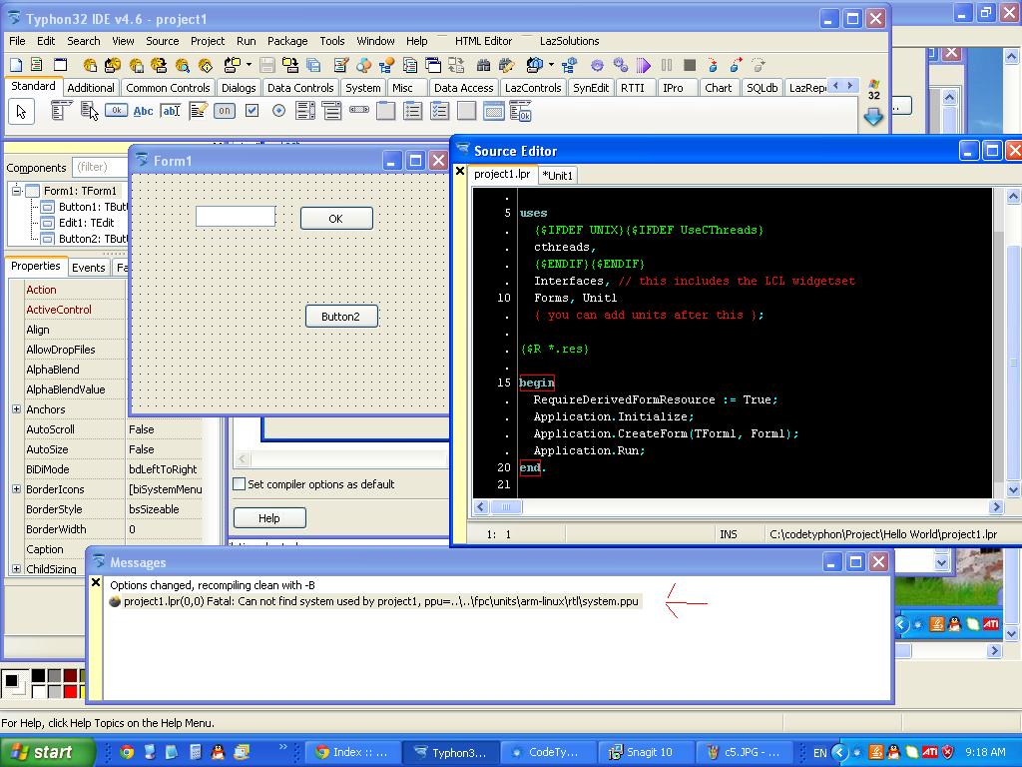Screen dimensions: 1022x767
Task: Expand the ChildSizing property
Action: coord(16,568)
